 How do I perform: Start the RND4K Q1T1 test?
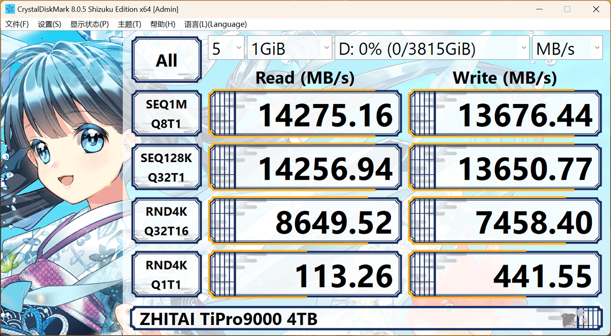(166, 273)
